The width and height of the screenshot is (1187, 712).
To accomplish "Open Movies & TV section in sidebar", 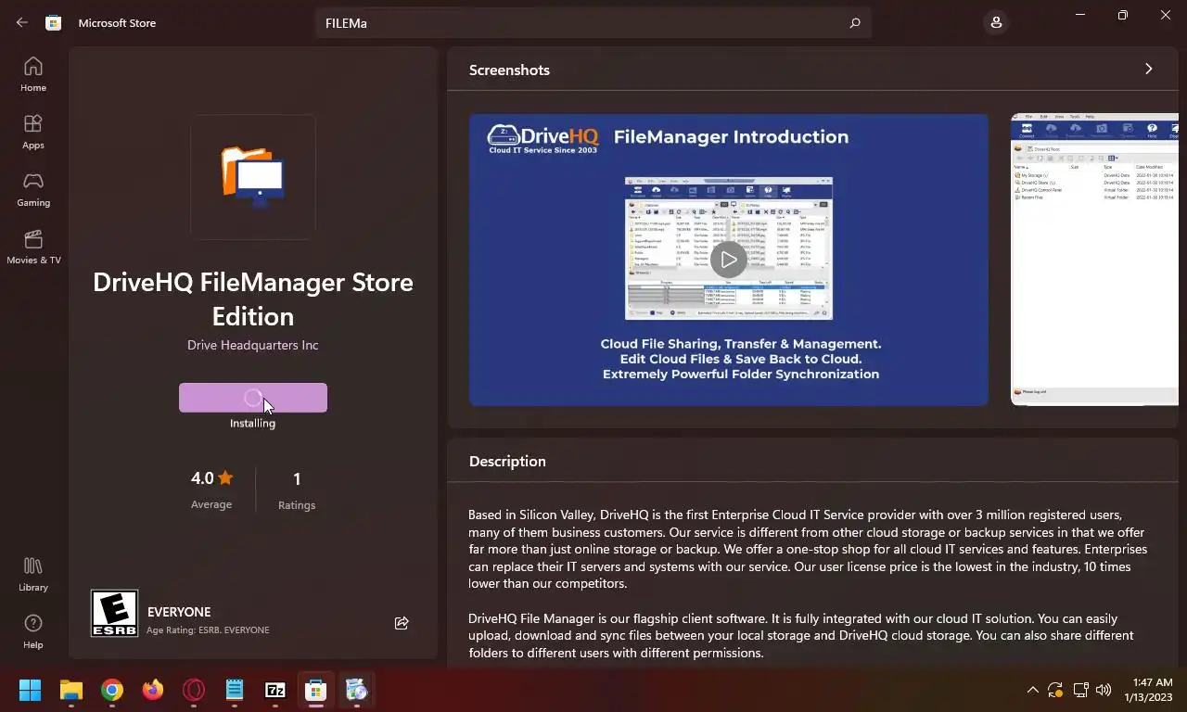I will pos(33,247).
